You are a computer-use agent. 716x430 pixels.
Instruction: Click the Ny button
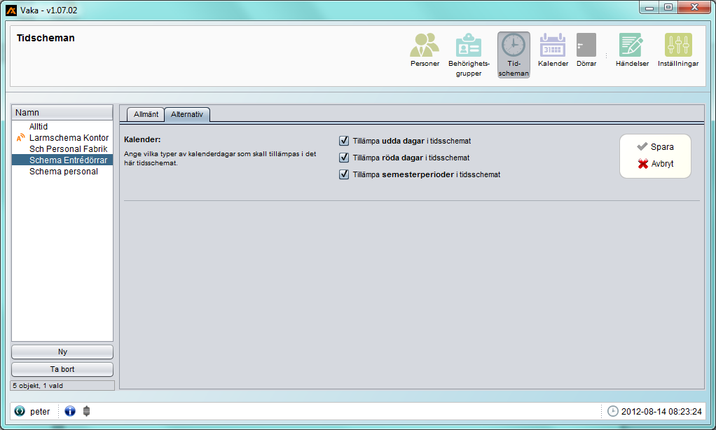(62, 352)
